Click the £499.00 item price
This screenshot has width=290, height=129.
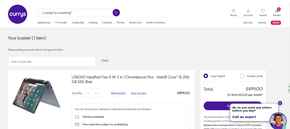(183, 93)
